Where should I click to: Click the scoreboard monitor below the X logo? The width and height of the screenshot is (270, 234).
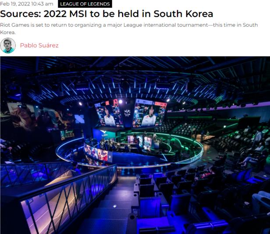coord(67,135)
